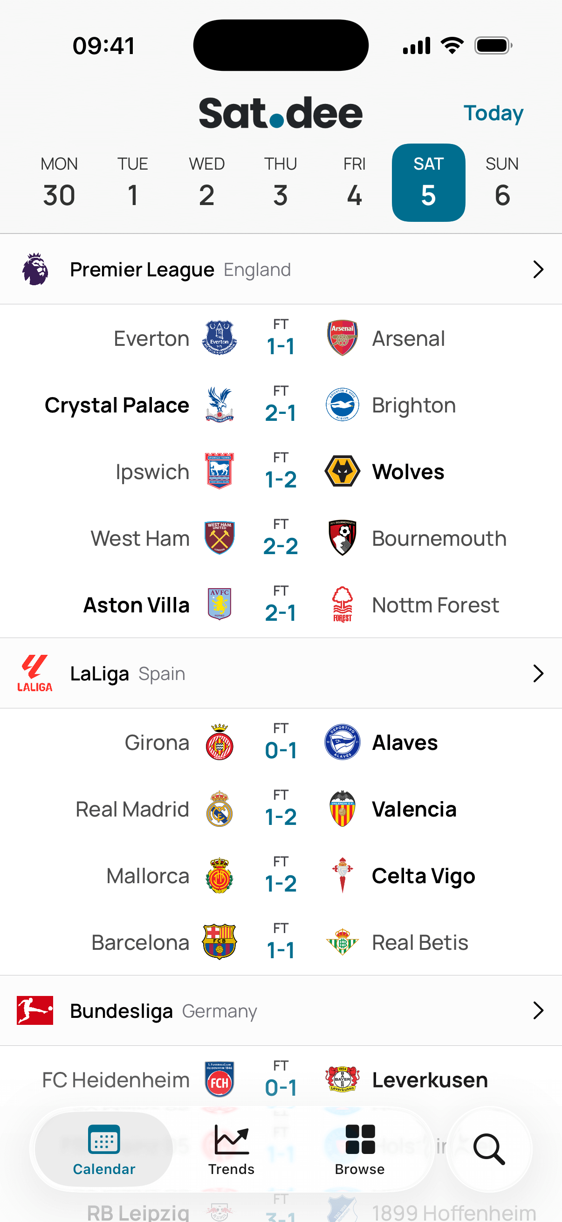The height and width of the screenshot is (1222, 562).
Task: Tap the Wolves club badge
Action: point(343,471)
